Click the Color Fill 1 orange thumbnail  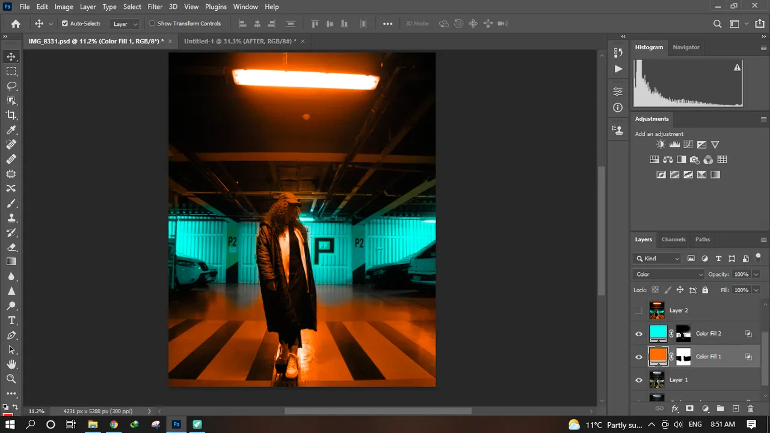(x=658, y=356)
